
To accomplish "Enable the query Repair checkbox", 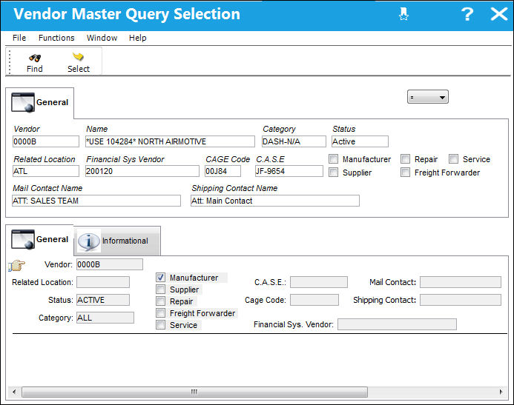I will [161, 301].
